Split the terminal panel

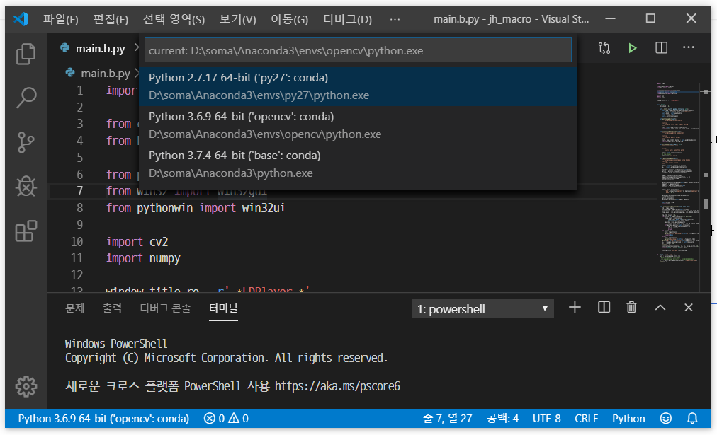pyautogui.click(x=604, y=308)
